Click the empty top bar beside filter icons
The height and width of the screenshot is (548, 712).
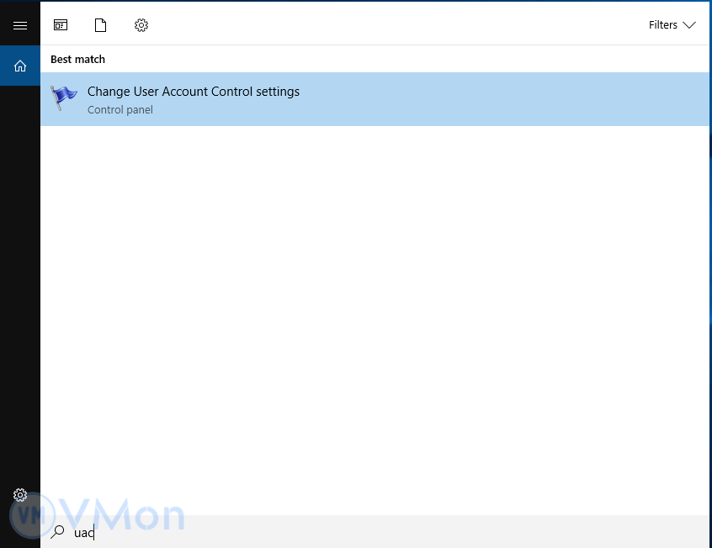tap(396, 25)
